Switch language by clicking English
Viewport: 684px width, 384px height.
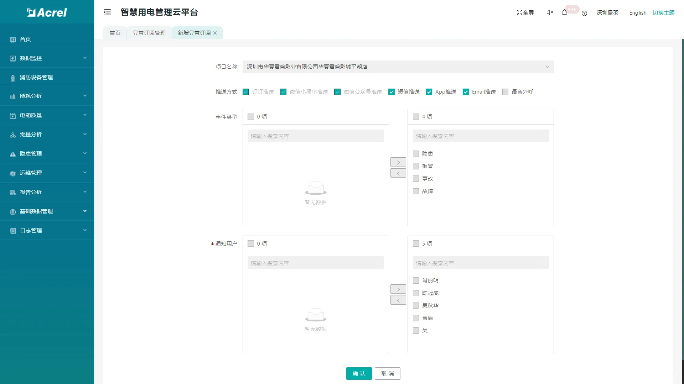pyautogui.click(x=637, y=13)
